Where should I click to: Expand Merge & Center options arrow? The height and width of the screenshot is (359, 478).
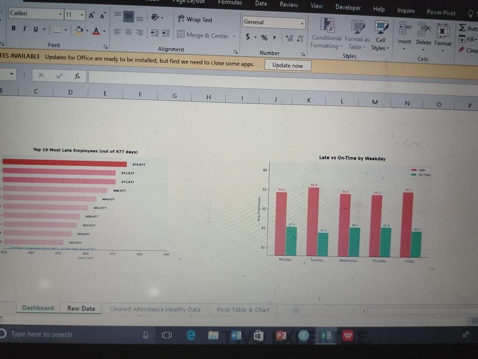coord(234,36)
